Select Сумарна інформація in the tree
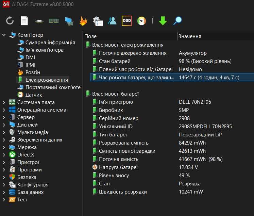The image size is (254, 216). 50,43
